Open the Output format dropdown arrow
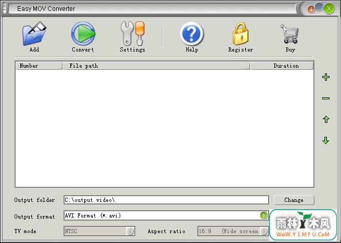The width and height of the screenshot is (341, 243). click(x=263, y=215)
